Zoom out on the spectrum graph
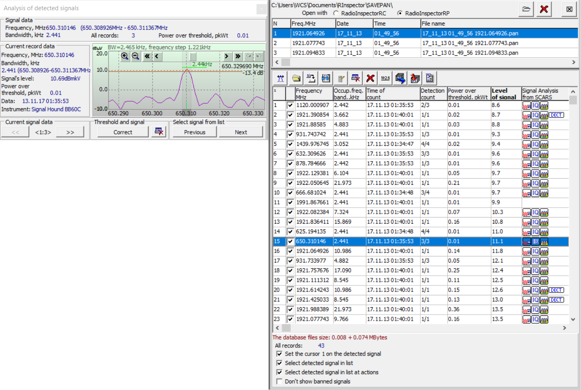This screenshot has width=581, height=390. pos(136,57)
